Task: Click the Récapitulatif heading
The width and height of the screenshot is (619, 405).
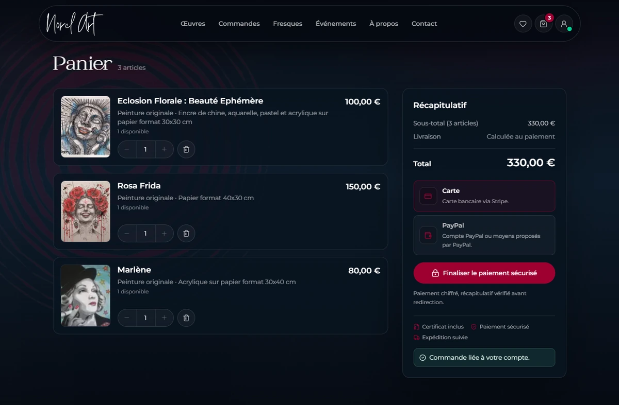Action: point(439,105)
